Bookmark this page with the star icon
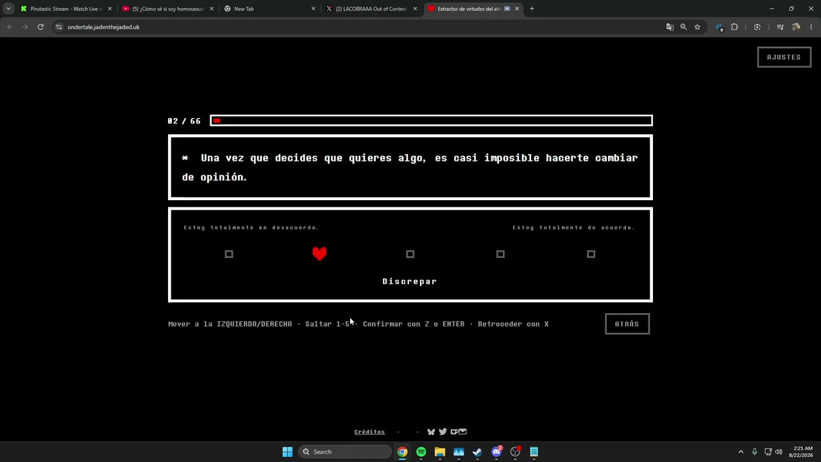This screenshot has height=462, width=821. pos(698,27)
